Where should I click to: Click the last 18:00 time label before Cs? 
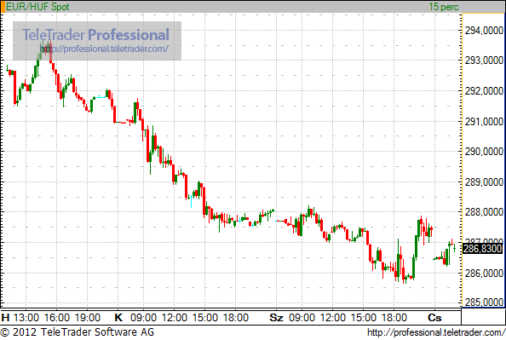pos(394,318)
